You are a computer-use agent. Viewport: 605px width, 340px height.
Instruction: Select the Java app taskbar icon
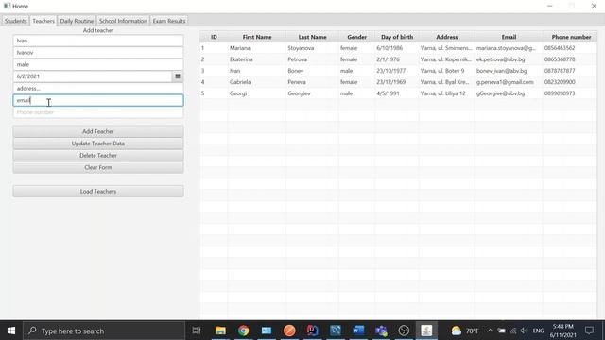(426, 331)
